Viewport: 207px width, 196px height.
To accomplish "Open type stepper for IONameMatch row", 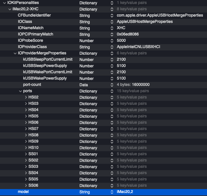I will [112, 28].
